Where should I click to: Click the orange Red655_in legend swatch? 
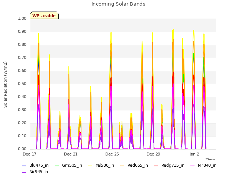pyautogui.click(x=122, y=166)
